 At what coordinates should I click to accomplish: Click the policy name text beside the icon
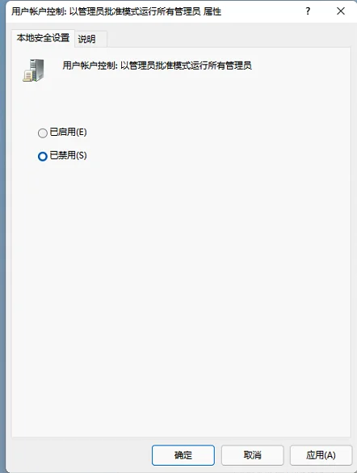(x=157, y=65)
